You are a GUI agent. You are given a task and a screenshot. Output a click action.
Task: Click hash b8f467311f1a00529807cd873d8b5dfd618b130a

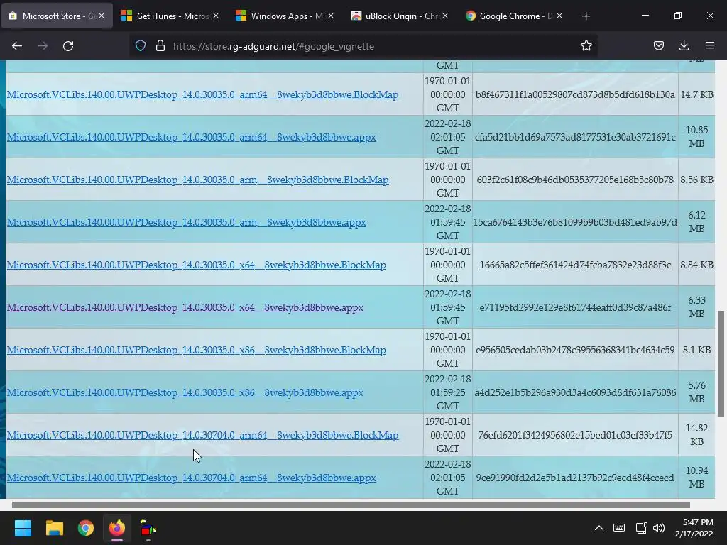(x=575, y=94)
